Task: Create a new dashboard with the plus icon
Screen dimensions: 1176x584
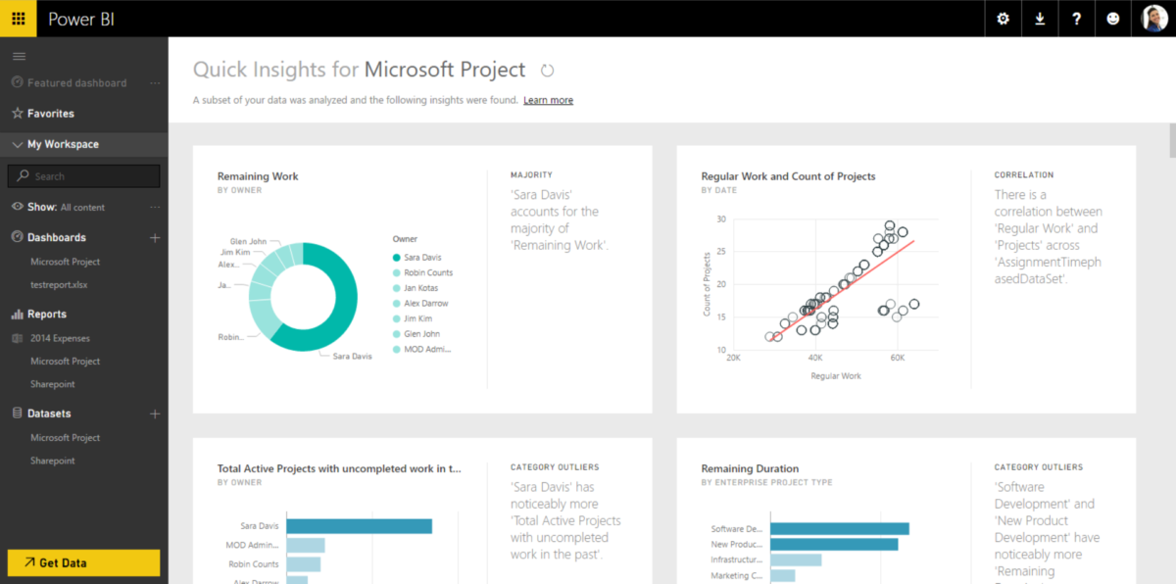Action: pos(154,237)
